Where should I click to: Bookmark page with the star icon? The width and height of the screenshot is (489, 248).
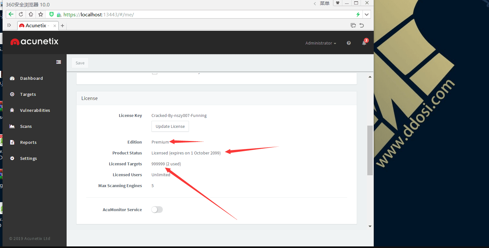click(41, 14)
